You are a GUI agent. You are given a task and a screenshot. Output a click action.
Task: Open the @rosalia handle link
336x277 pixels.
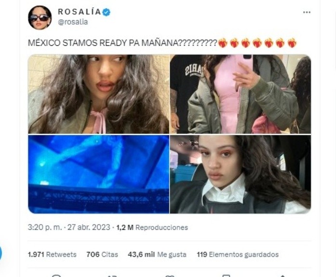tap(73, 22)
